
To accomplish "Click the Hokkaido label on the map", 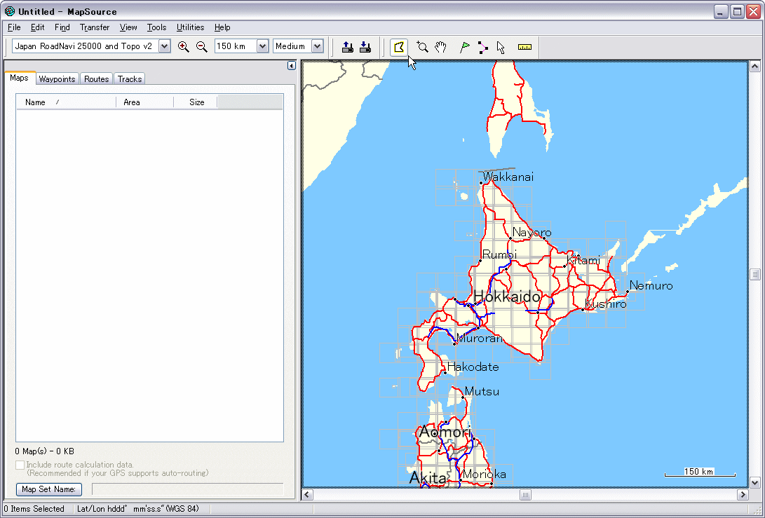I will point(507,297).
